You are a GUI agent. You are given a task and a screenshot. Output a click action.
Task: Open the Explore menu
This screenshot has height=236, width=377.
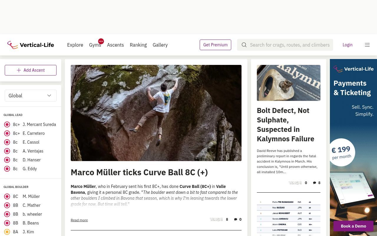click(75, 45)
